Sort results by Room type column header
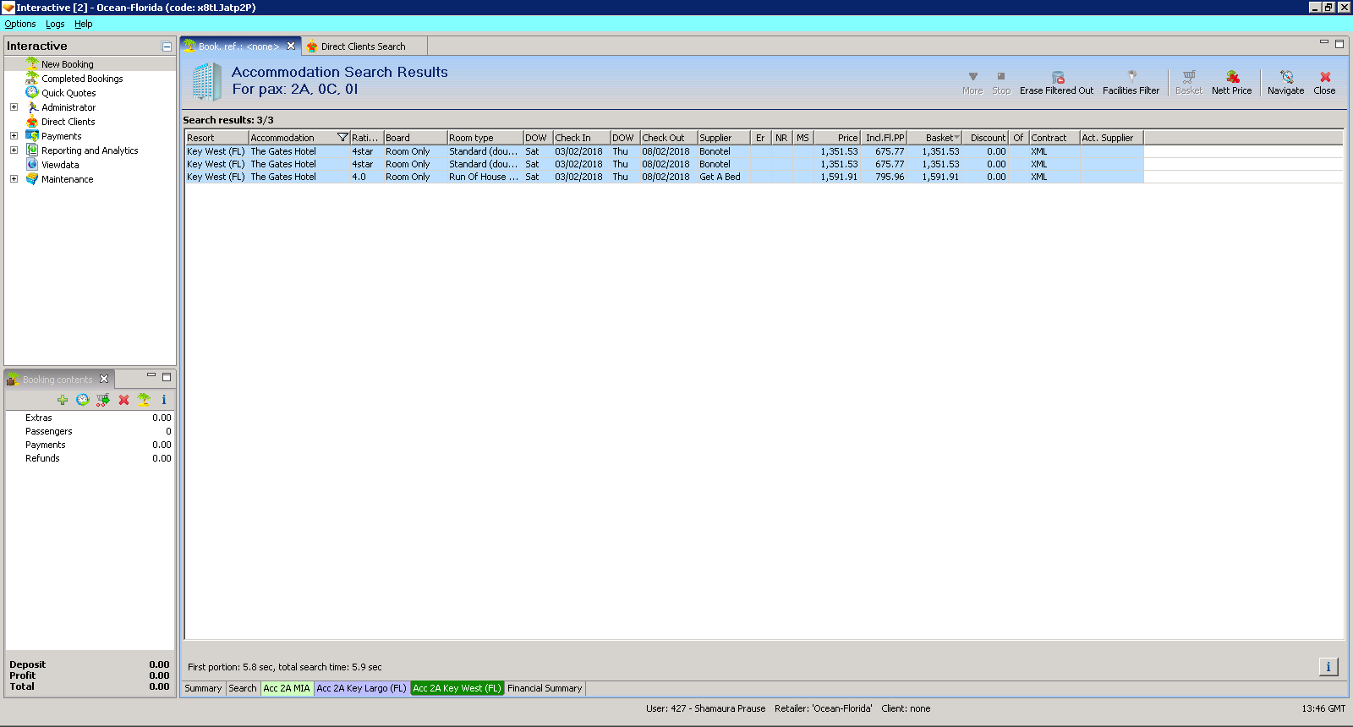This screenshot has height=727, width=1353. (x=485, y=138)
